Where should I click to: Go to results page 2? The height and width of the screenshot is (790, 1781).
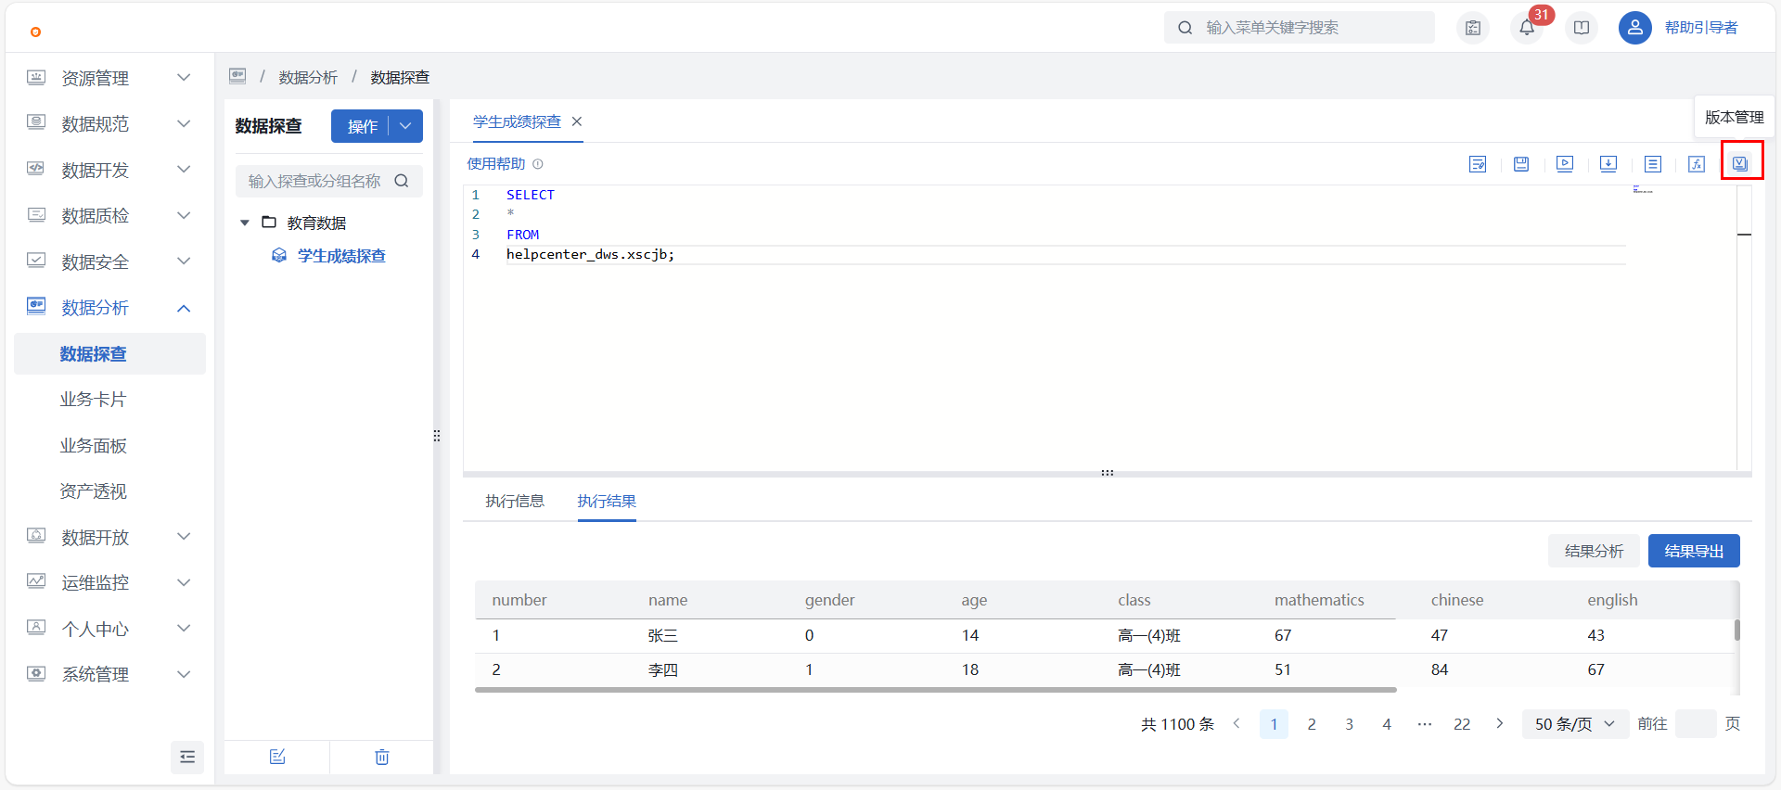1312,724
